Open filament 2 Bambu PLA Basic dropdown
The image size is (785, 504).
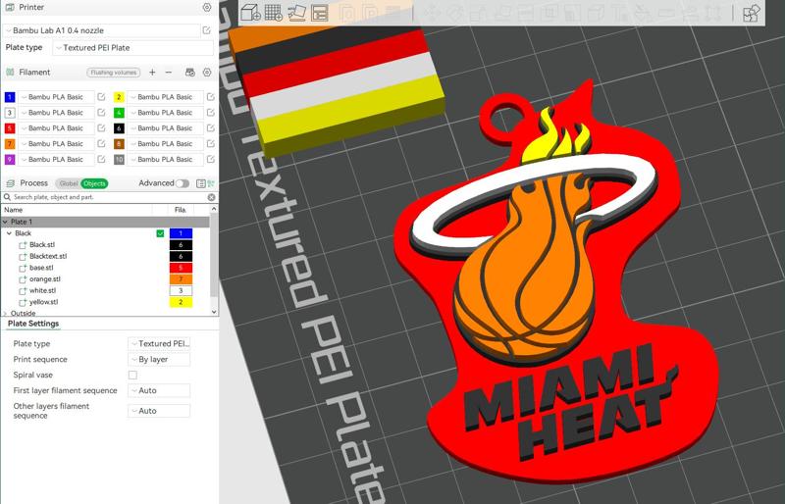click(165, 97)
